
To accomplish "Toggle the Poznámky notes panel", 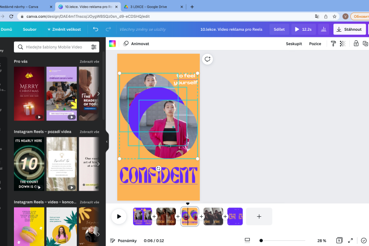I will coord(123,240).
